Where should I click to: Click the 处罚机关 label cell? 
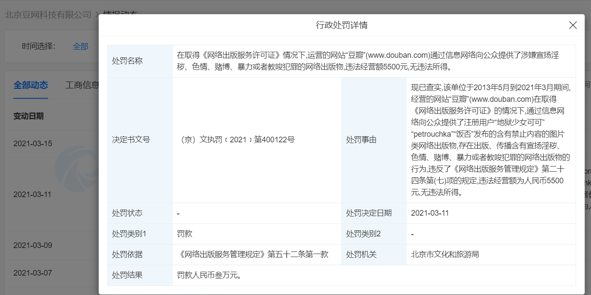[x=374, y=254]
